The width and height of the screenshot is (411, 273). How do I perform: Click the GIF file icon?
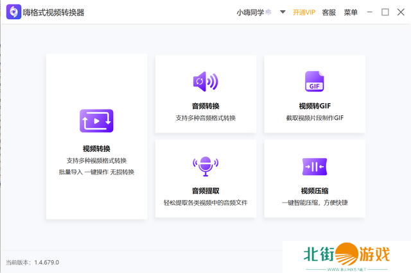pos(315,81)
